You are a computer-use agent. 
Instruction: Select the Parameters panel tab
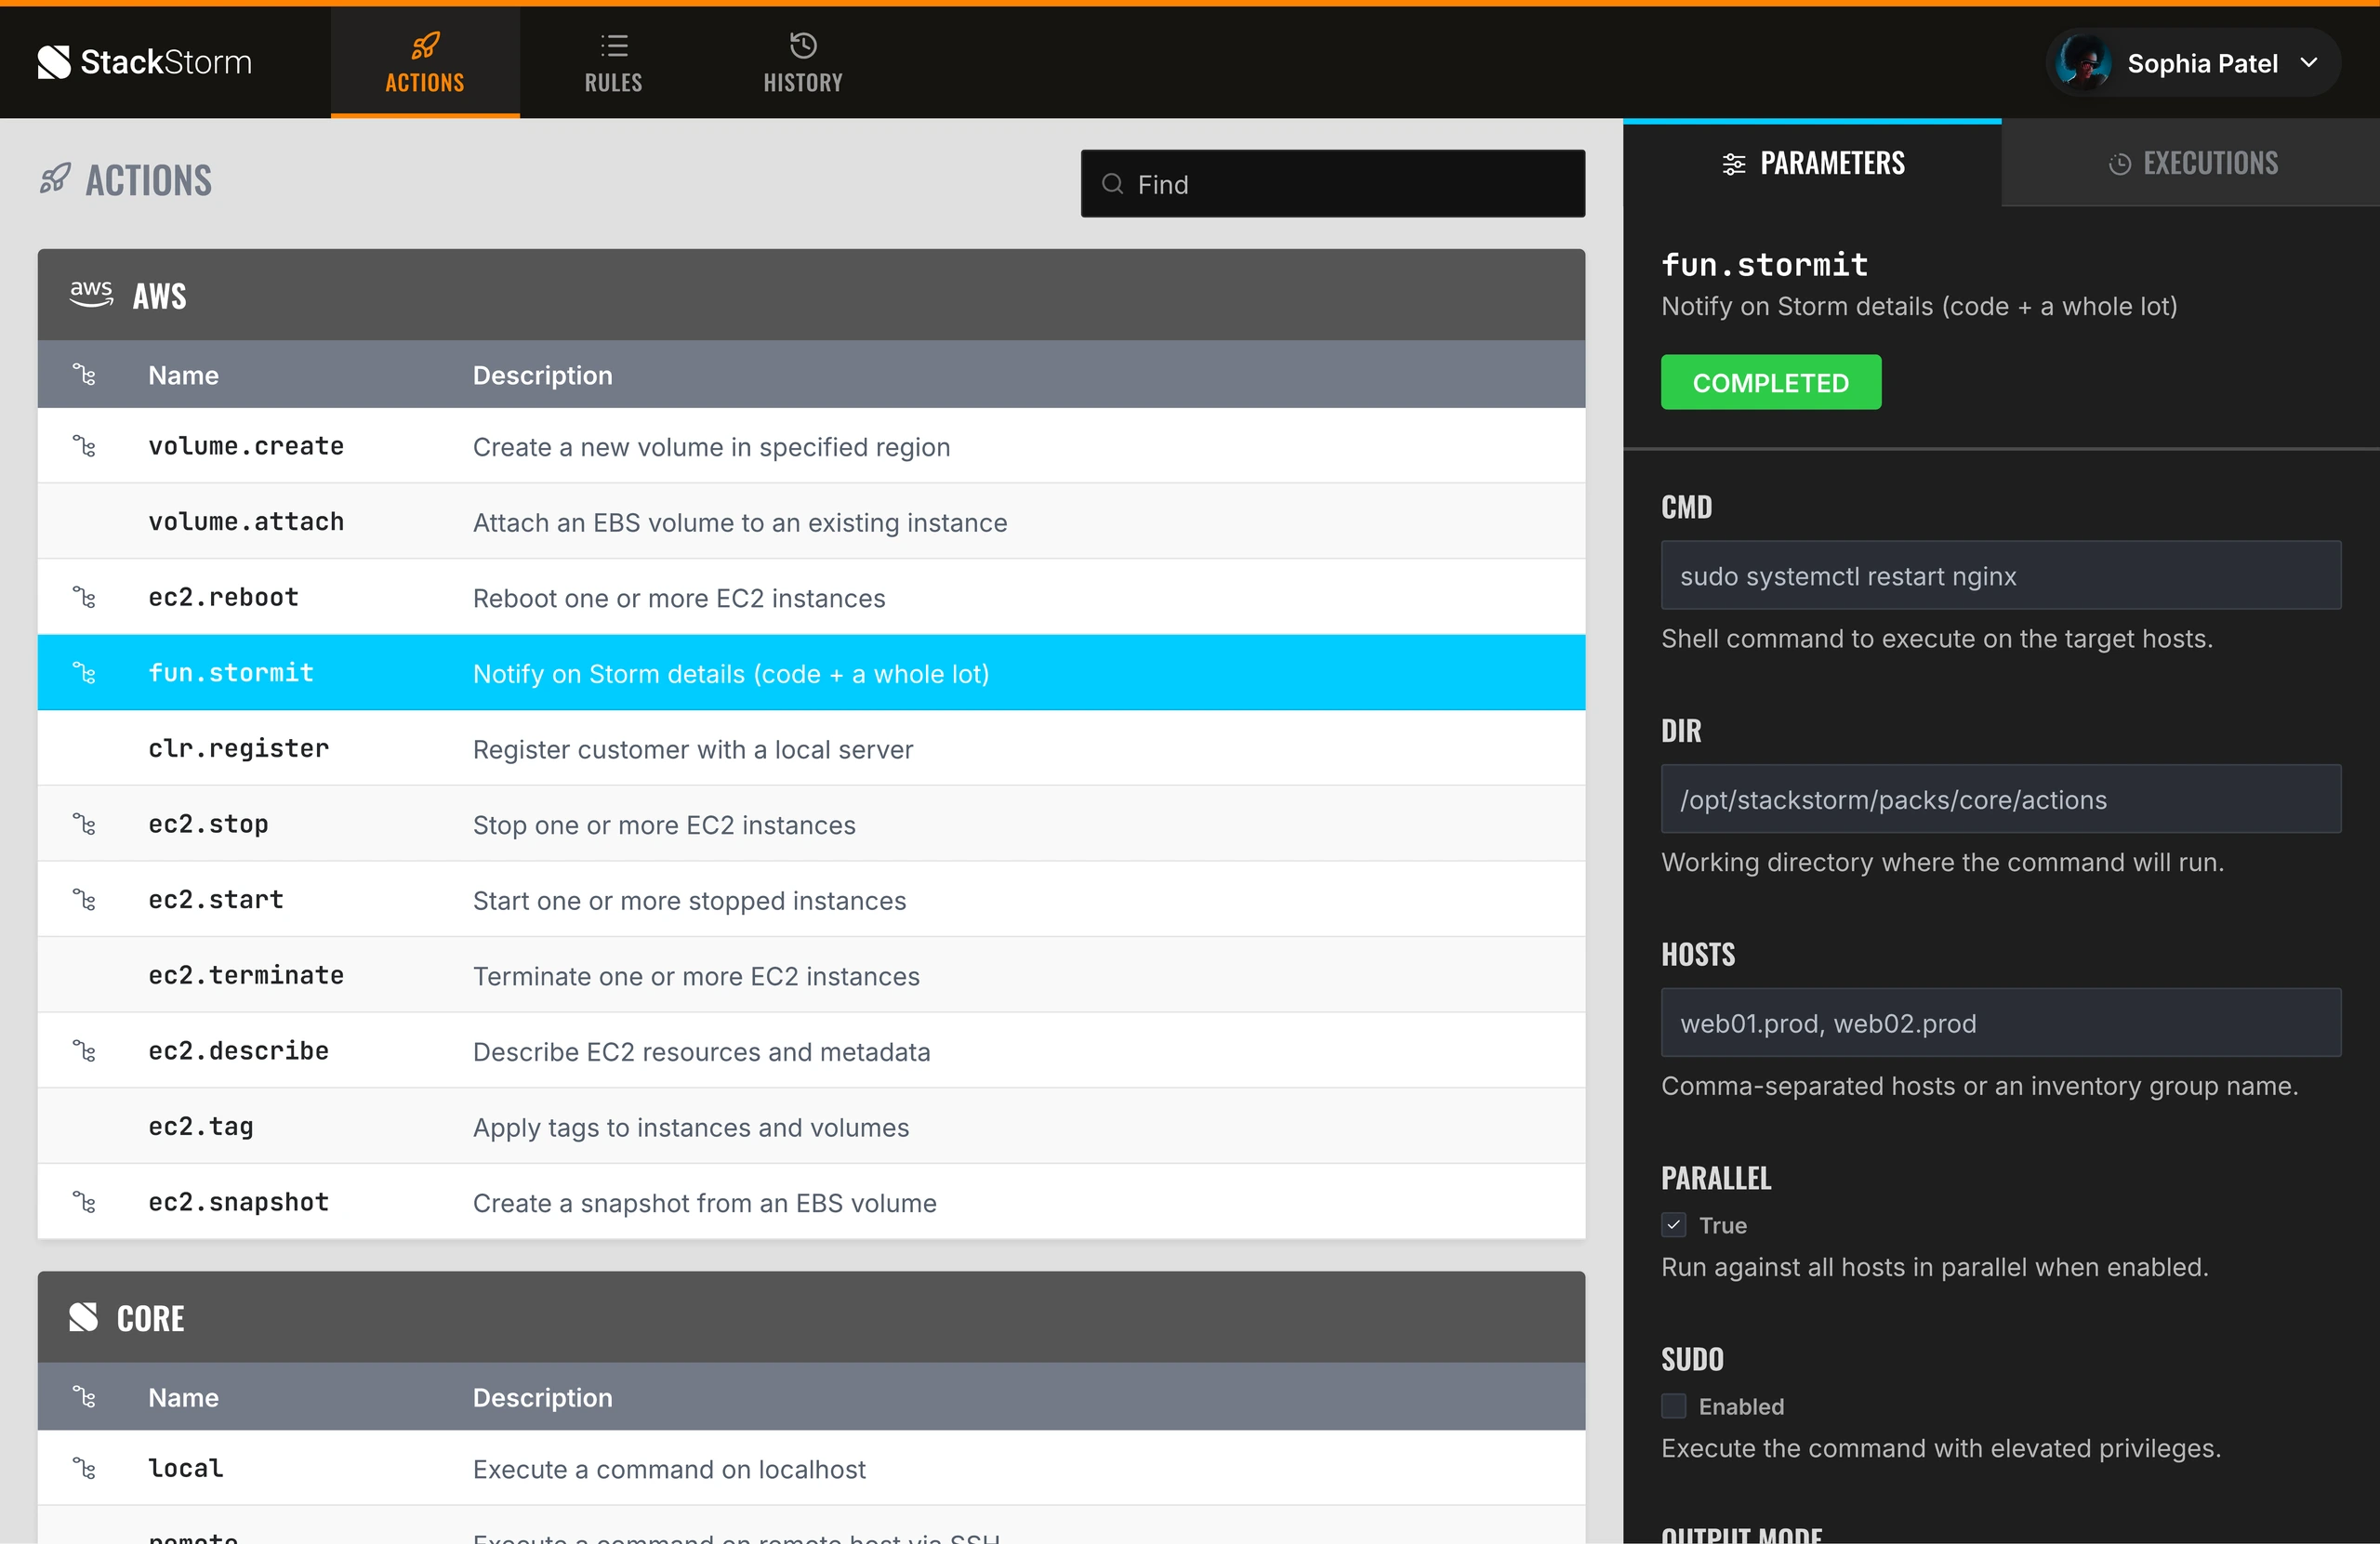[1812, 163]
